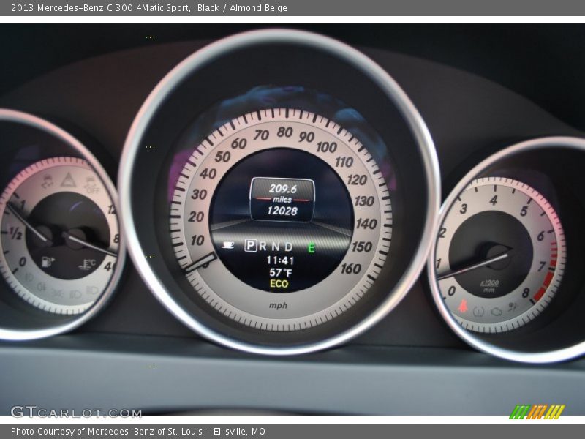The height and width of the screenshot is (439, 585).
Task: Click the 70 mark on speedometer
Action: [x=261, y=135]
